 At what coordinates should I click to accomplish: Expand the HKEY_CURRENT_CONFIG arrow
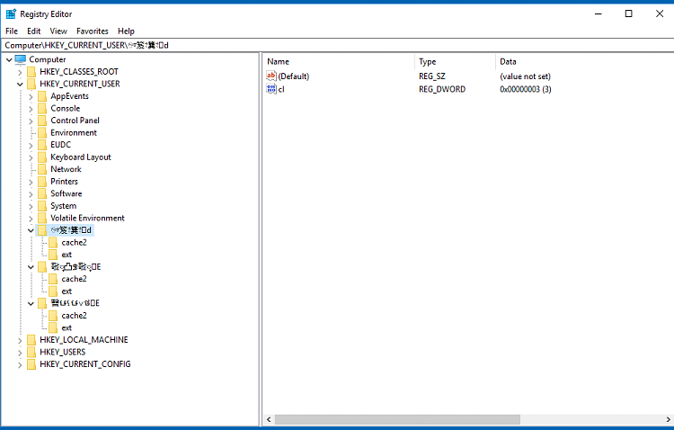(x=20, y=364)
